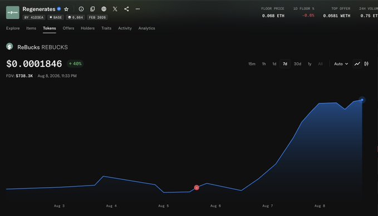The height and width of the screenshot is (216, 378).
Task: Click the Aug 6 axis label
Action: tap(215, 206)
